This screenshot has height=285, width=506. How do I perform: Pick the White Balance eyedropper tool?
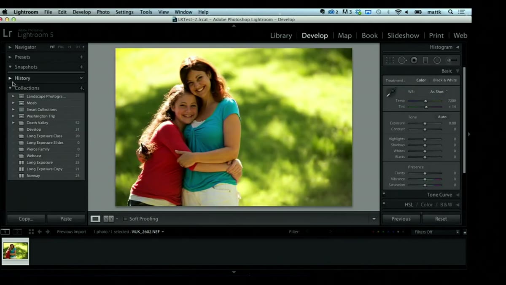click(x=391, y=92)
